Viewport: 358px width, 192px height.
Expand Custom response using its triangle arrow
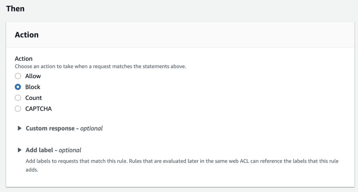20,128
